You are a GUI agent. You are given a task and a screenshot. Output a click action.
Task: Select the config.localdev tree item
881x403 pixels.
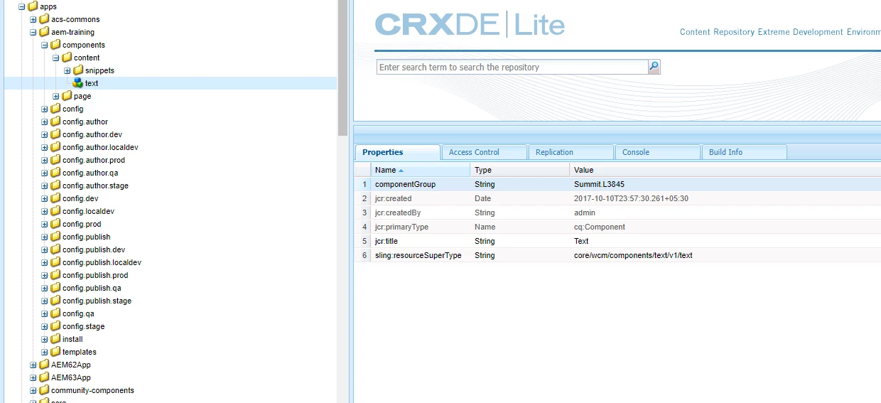pyautogui.click(x=88, y=211)
